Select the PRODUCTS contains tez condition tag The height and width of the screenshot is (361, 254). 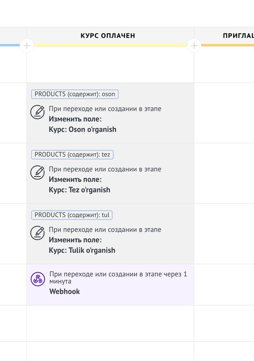pyautogui.click(x=72, y=155)
